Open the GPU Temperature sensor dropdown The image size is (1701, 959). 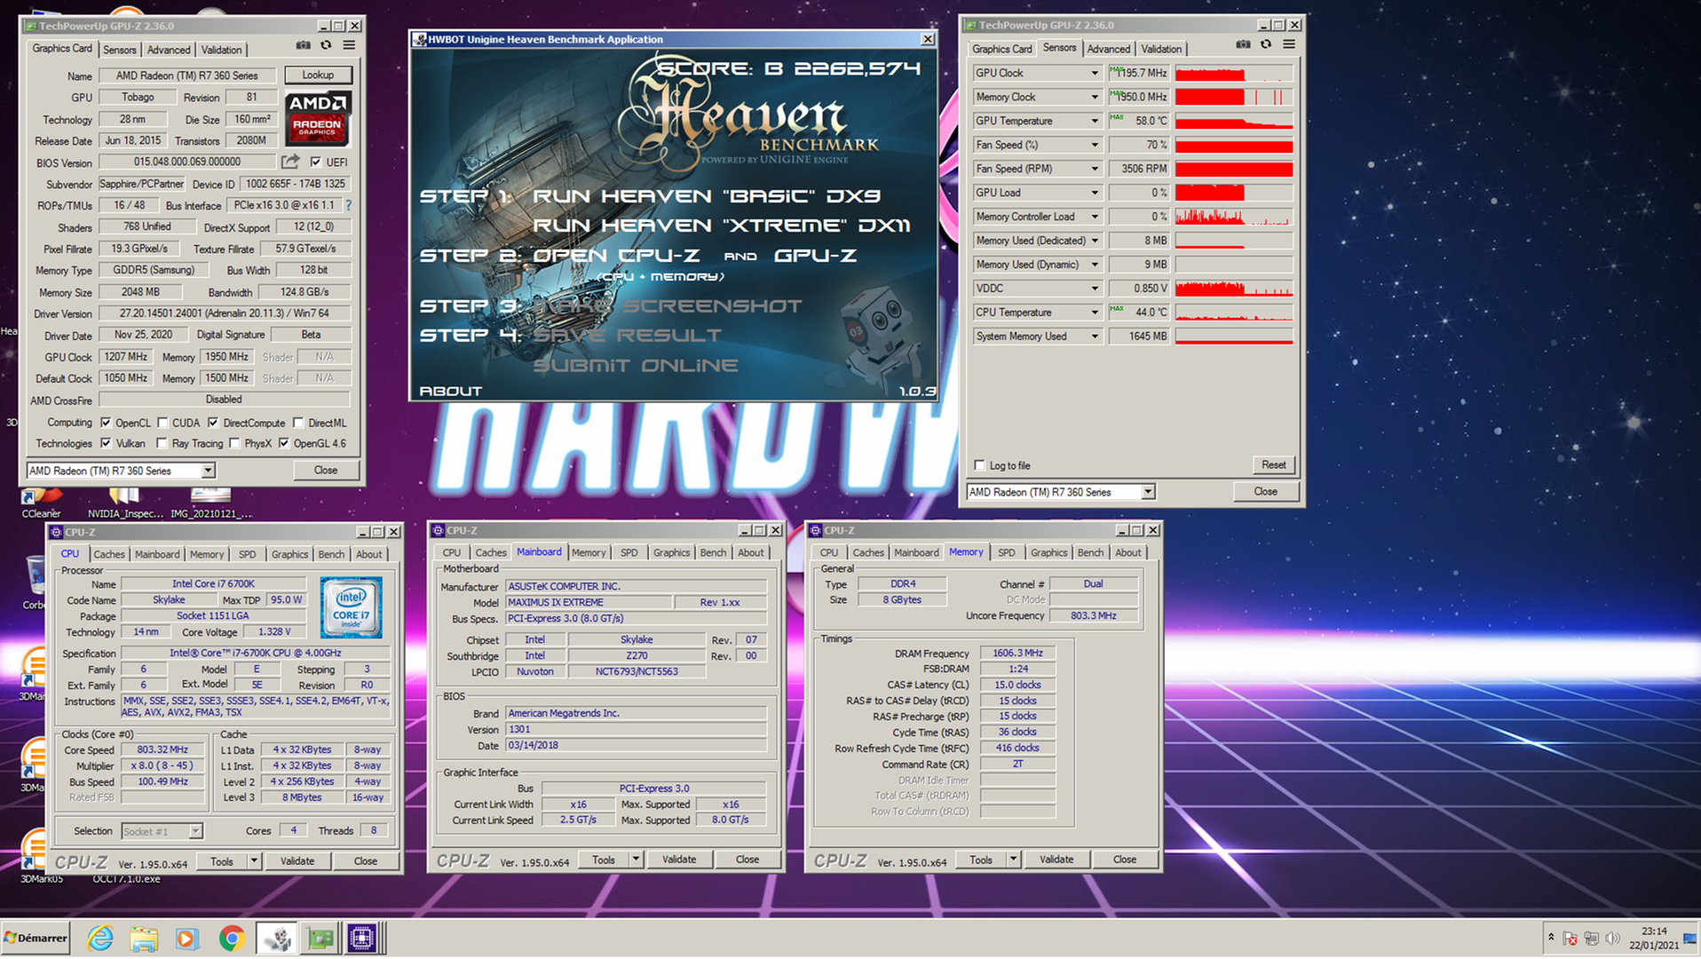(x=1094, y=121)
